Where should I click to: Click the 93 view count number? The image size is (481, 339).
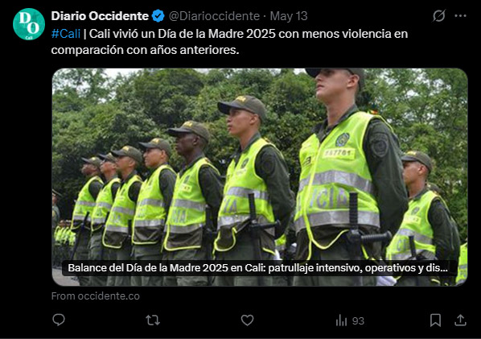coord(358,321)
